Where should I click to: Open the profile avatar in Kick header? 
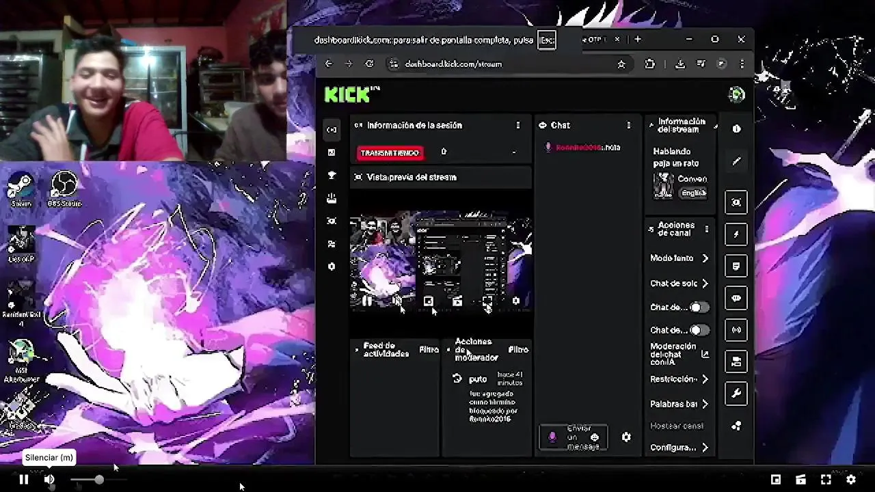736,94
